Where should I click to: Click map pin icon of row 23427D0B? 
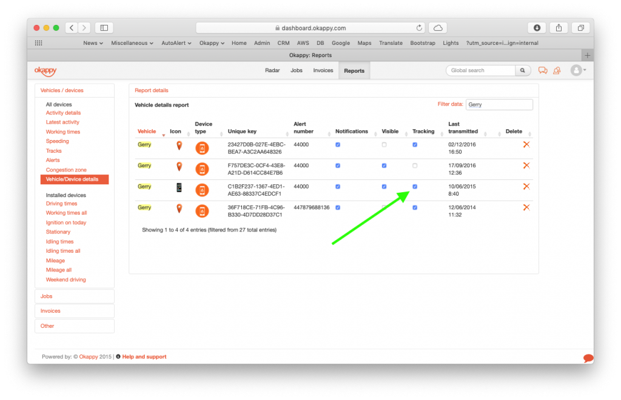coord(180,146)
